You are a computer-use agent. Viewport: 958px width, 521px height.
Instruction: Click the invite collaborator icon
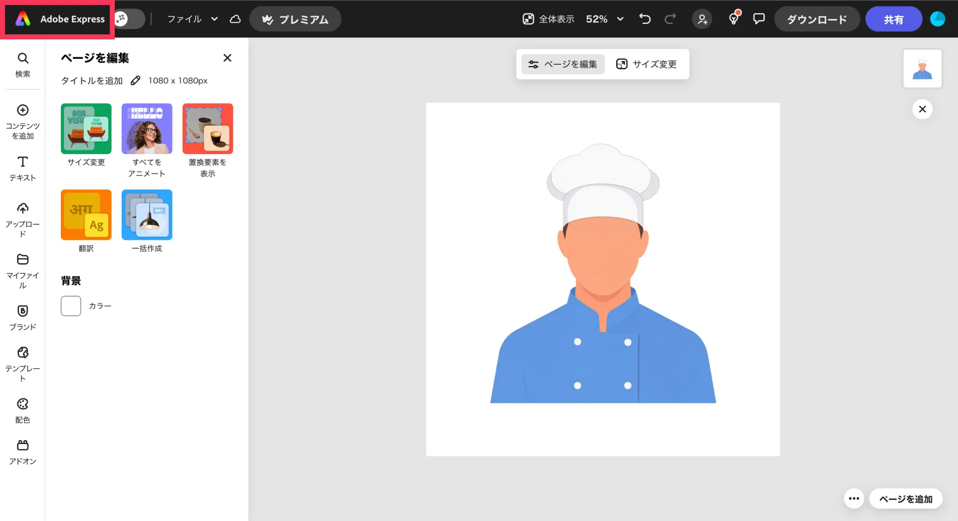[x=702, y=19]
